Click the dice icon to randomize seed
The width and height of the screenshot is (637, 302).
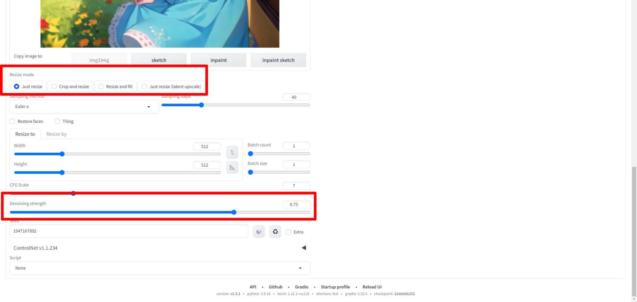[x=259, y=232]
